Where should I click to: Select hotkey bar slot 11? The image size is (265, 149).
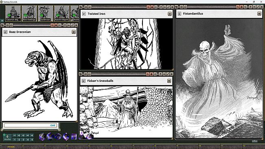232,147
